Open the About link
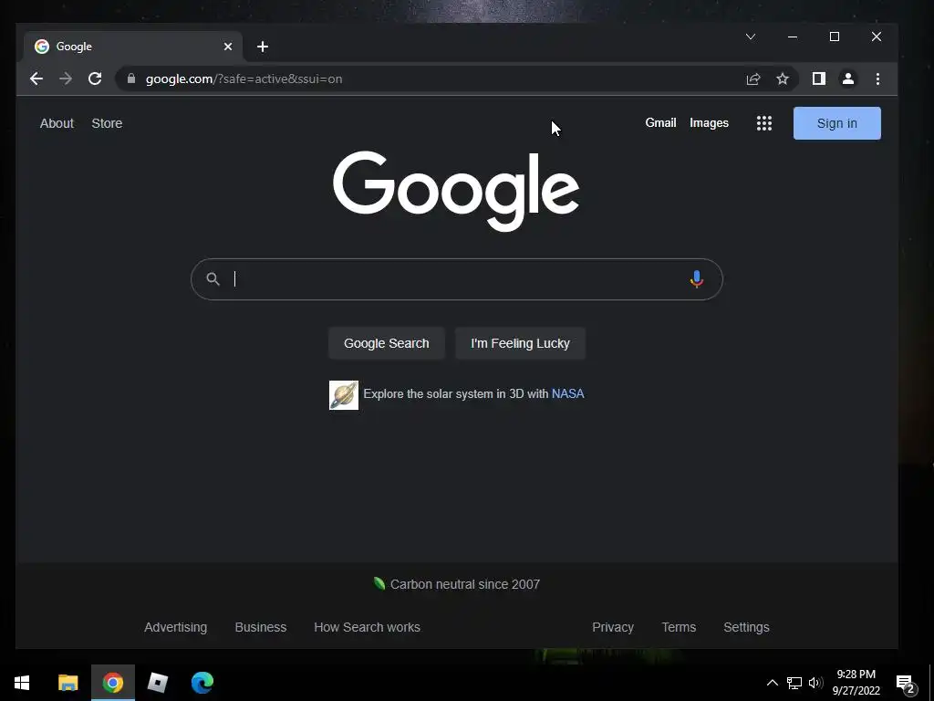Viewport: 934px width, 701px height. (57, 123)
